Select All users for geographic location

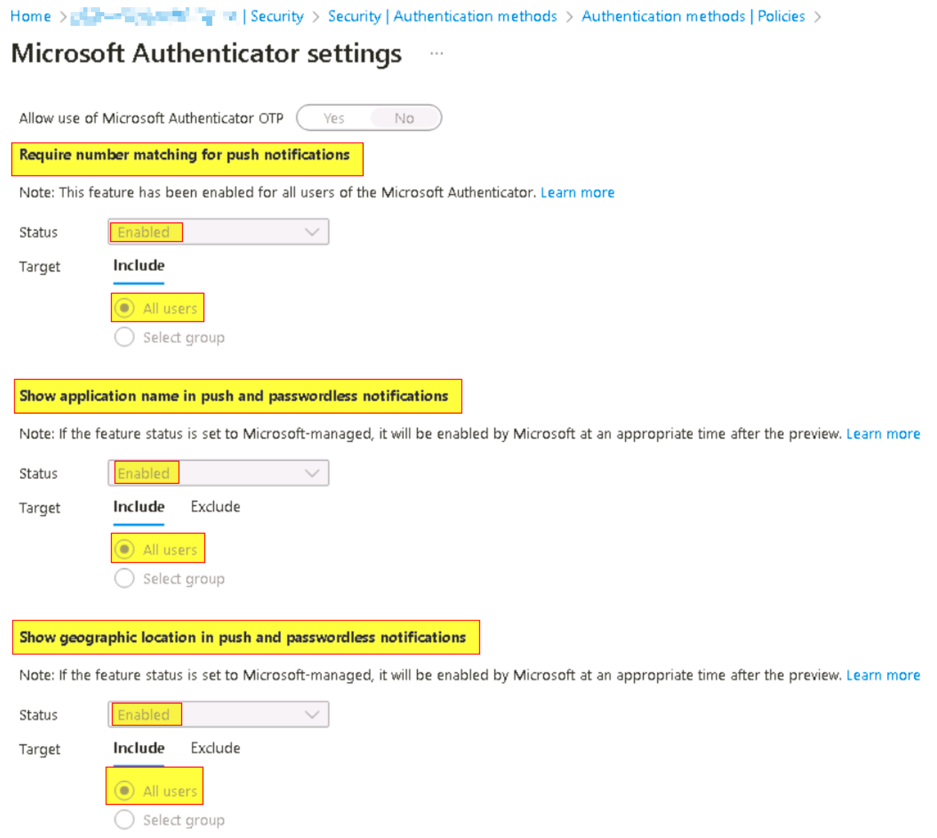125,790
